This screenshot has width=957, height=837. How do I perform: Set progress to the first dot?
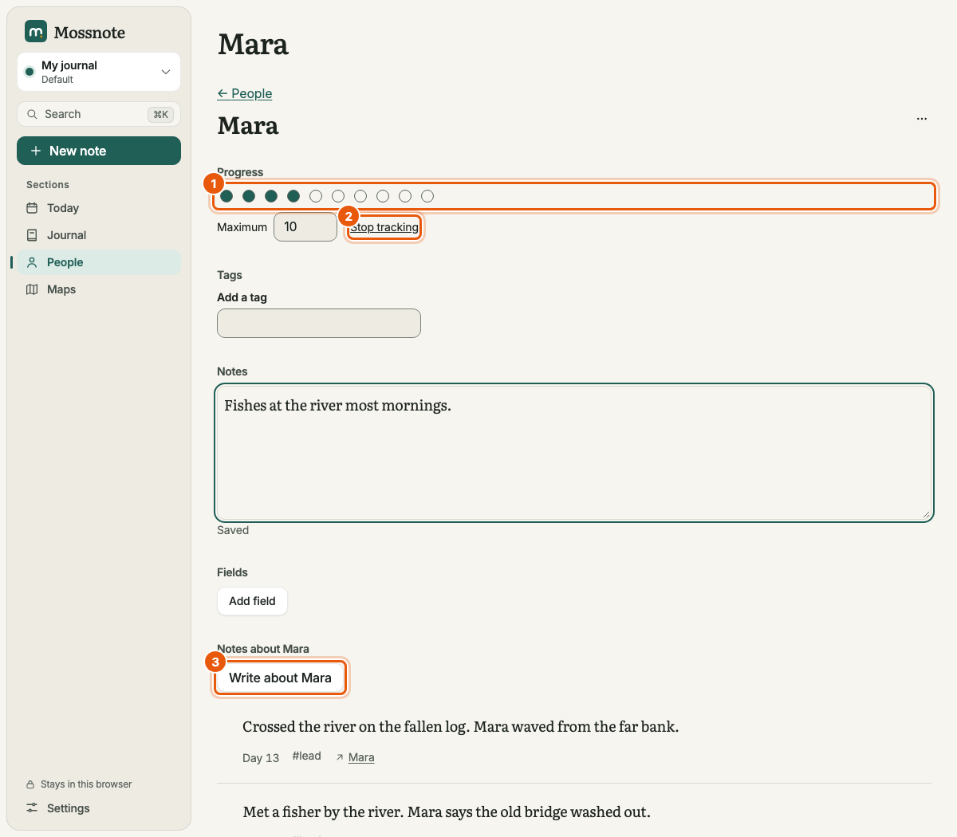226,196
